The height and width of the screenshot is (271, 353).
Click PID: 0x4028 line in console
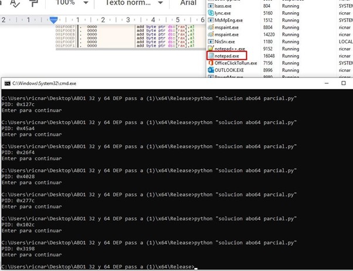click(x=18, y=177)
